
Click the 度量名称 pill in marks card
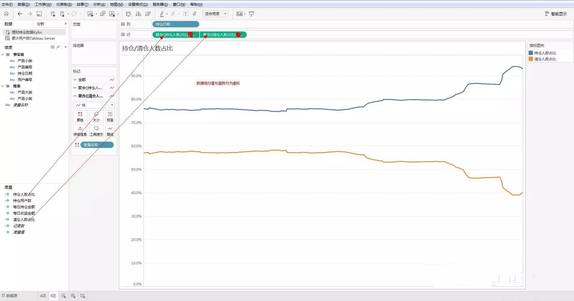[97, 145]
